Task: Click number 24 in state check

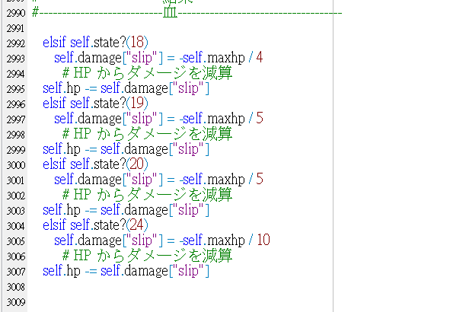Action: 137,224
